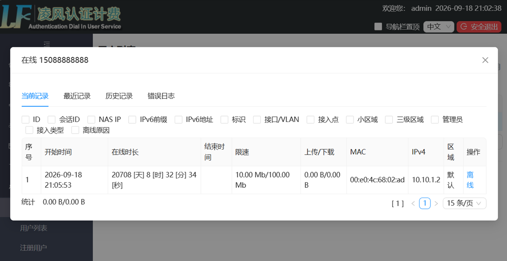Tick the 离线原因 checkbox
Screen dimensions: 507x261
[x=75, y=130]
